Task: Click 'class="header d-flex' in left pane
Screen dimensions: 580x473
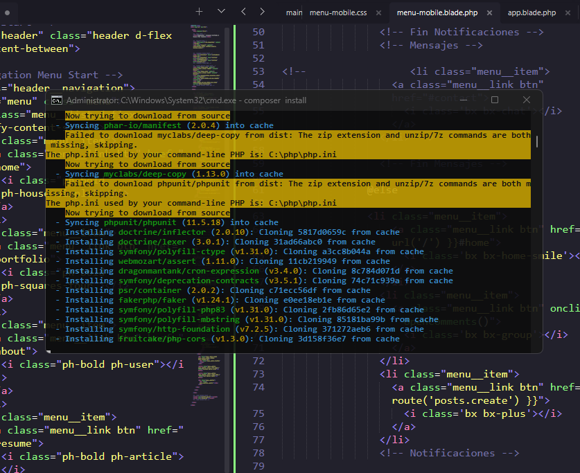Action: (x=111, y=35)
